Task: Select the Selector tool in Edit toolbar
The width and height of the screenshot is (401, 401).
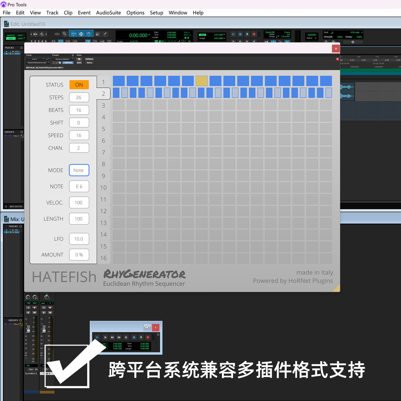Action: click(x=81, y=34)
